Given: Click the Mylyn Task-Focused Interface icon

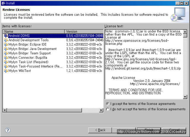Looking at the screenshot, I should (6, 66).
